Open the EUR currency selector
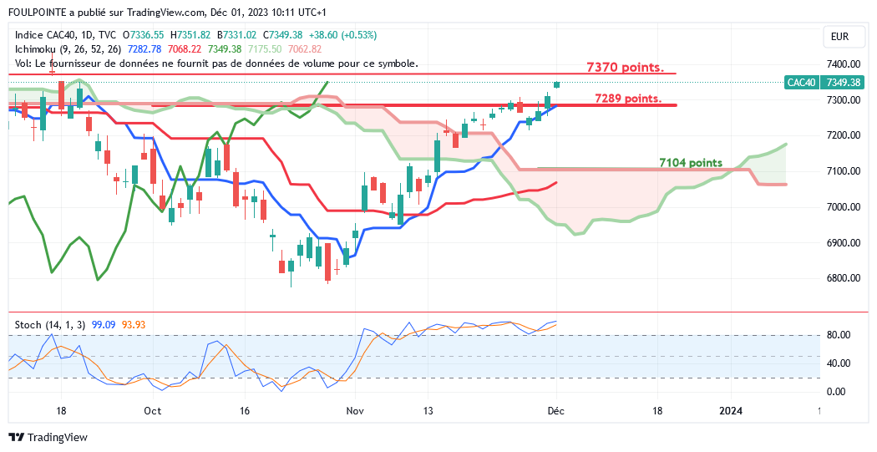Image resolution: width=877 pixels, height=452 pixels. (x=839, y=37)
